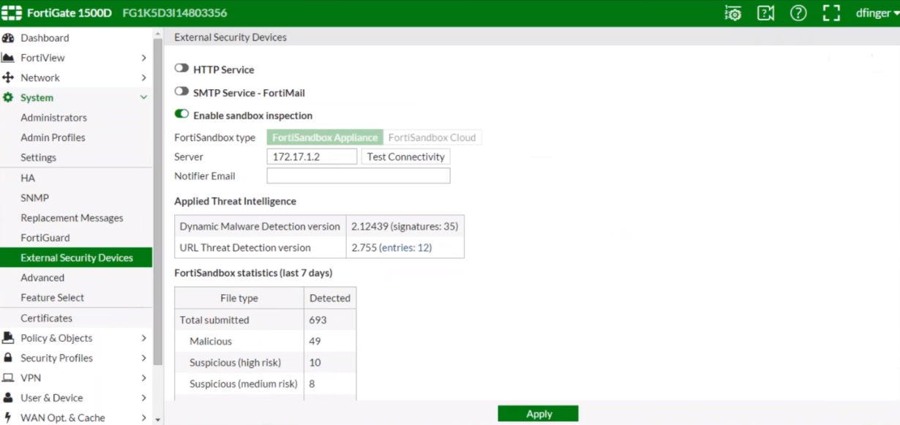Disable the sandbox inspection toggle
The width and height of the screenshot is (900, 425).
point(181,114)
